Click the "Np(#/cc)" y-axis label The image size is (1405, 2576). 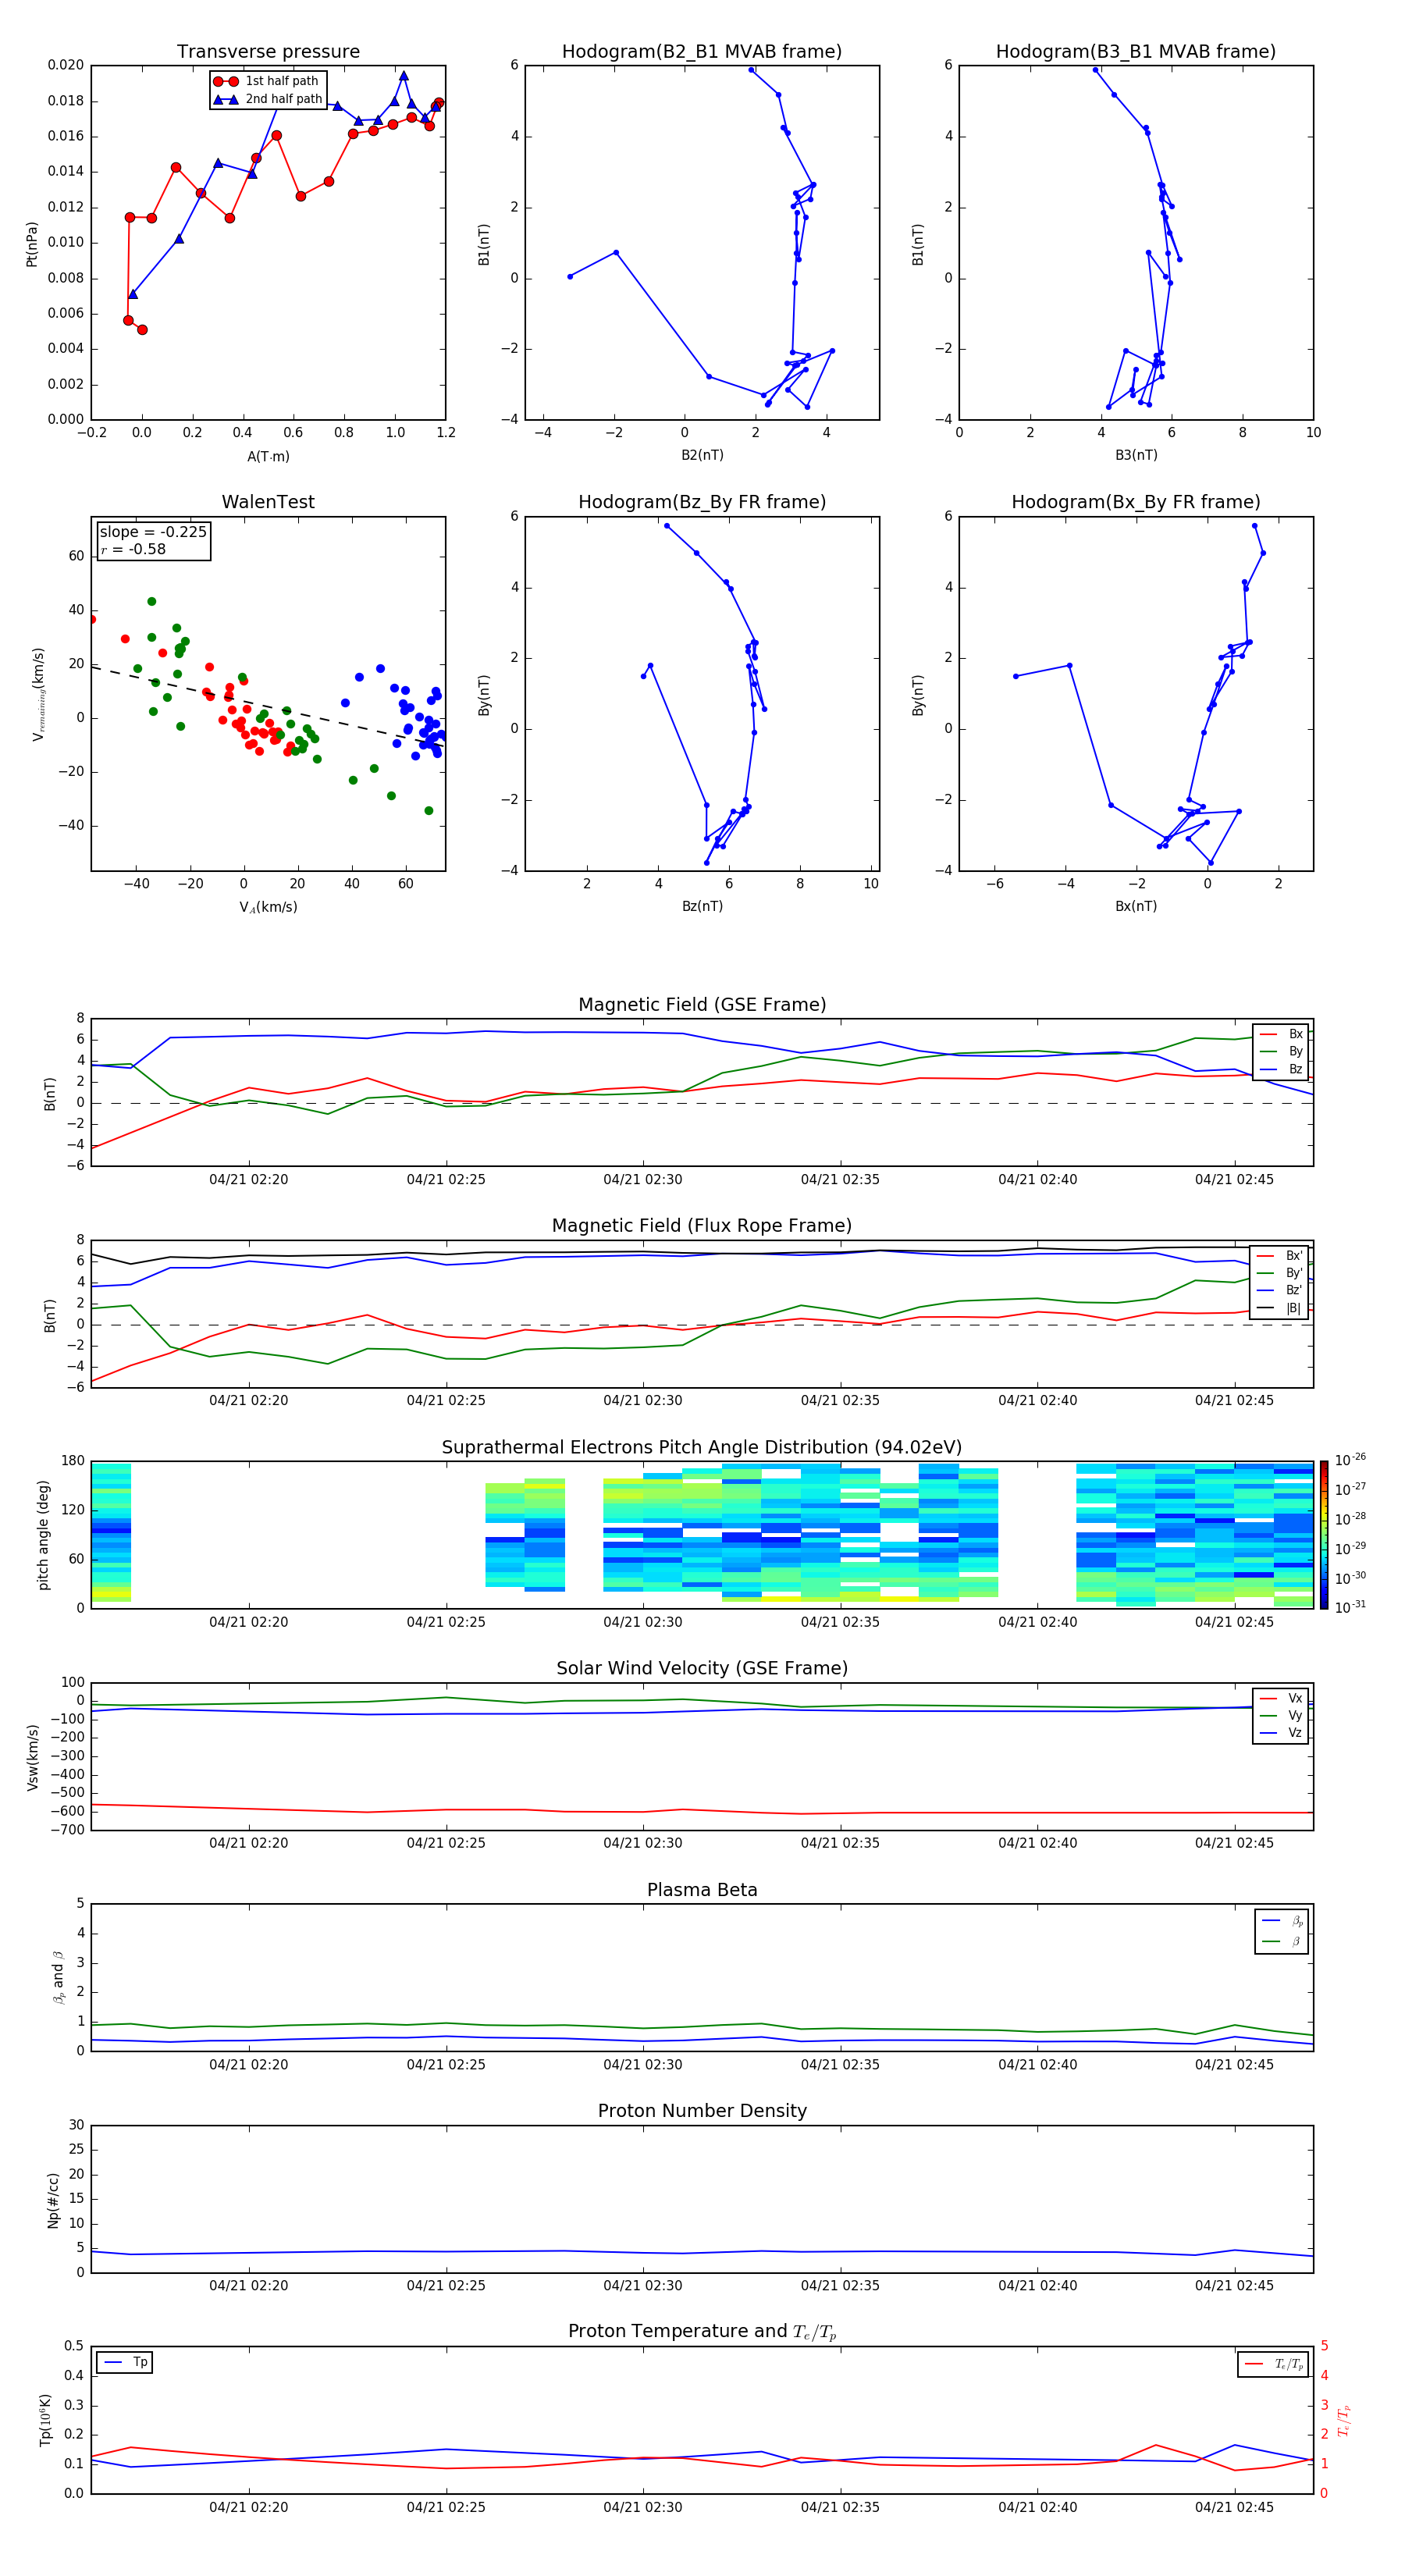53,2200
